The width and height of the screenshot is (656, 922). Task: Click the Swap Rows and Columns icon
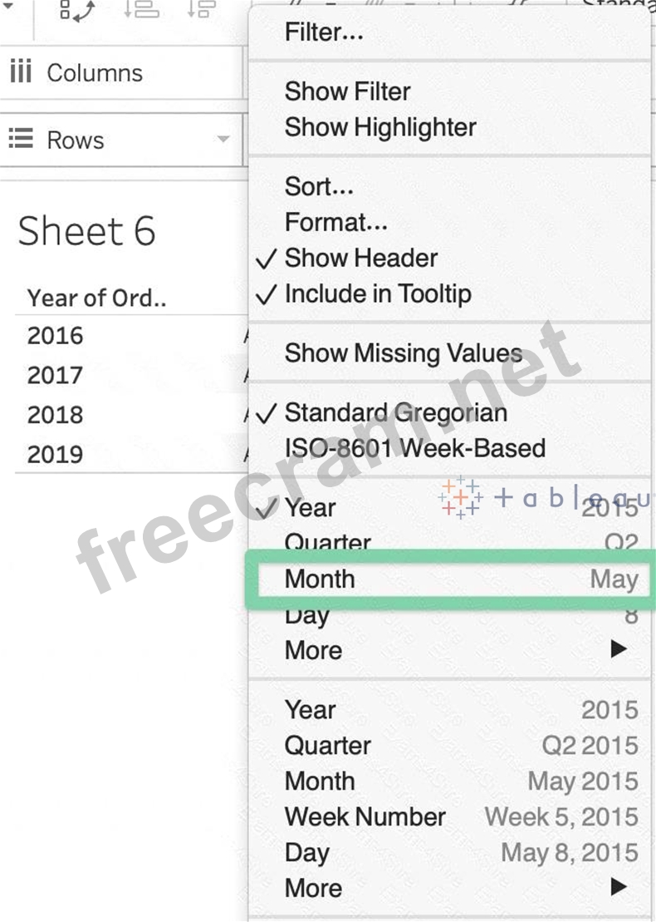(77, 10)
